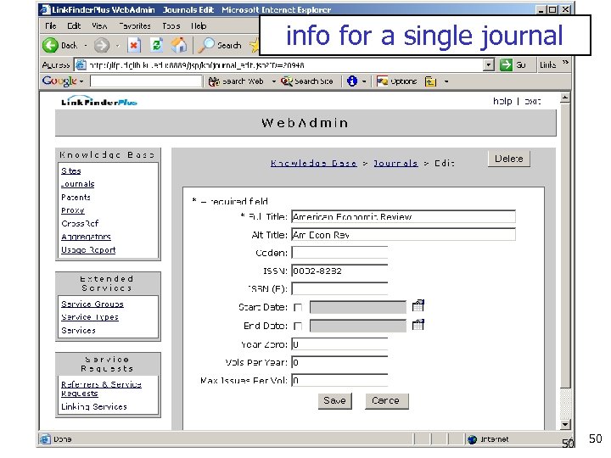611x458 pixels.
Task: Open the File menu
Action: pos(51,26)
